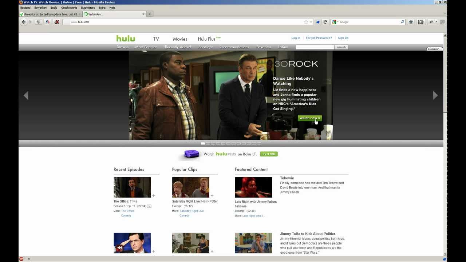Image resolution: width=466 pixels, height=262 pixels.
Task: Add The Office episode to queue with plus
Action: point(153,195)
